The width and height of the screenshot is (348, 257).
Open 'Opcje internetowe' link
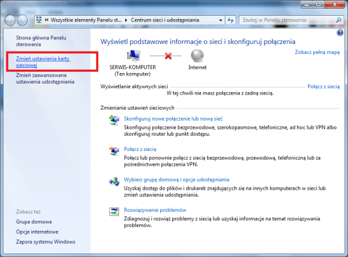click(37, 231)
